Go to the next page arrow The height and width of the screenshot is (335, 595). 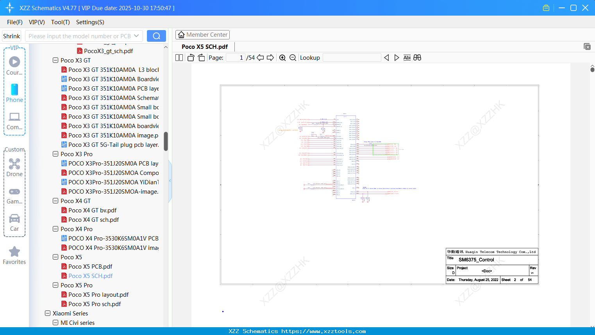point(270,58)
